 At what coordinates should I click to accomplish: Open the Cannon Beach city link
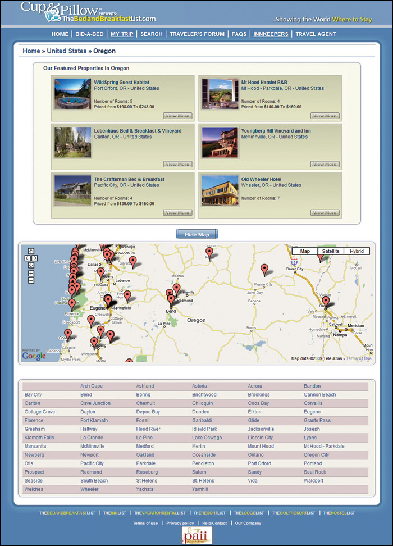(x=319, y=395)
